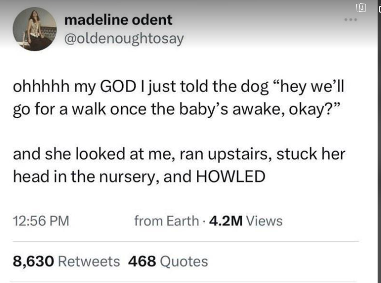Click the 12:56 PM timestamp
The width and height of the screenshot is (381, 283).
[x=41, y=221]
